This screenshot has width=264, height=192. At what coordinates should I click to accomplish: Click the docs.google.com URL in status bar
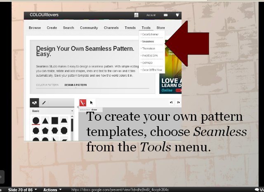point(120,190)
